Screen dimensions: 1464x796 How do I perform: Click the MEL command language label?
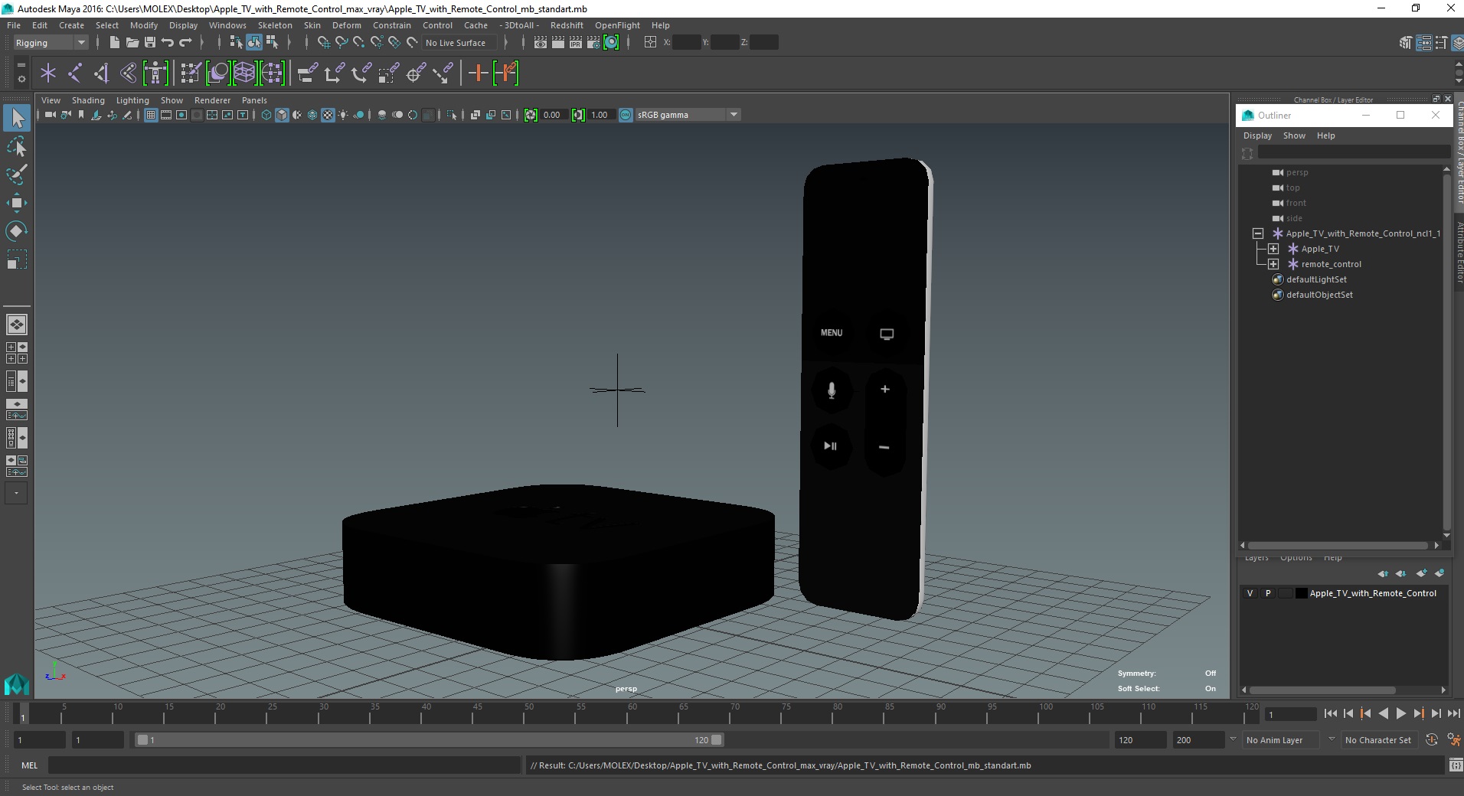(29, 765)
